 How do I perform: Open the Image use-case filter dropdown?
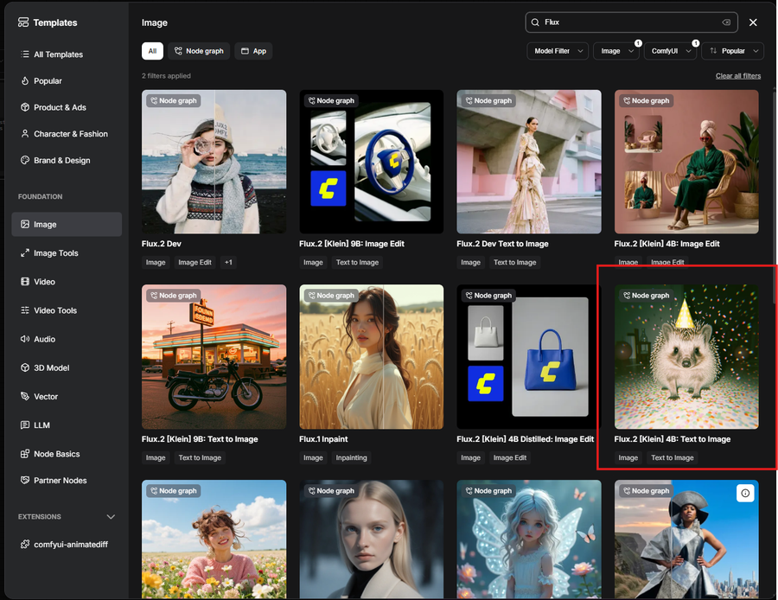point(616,51)
